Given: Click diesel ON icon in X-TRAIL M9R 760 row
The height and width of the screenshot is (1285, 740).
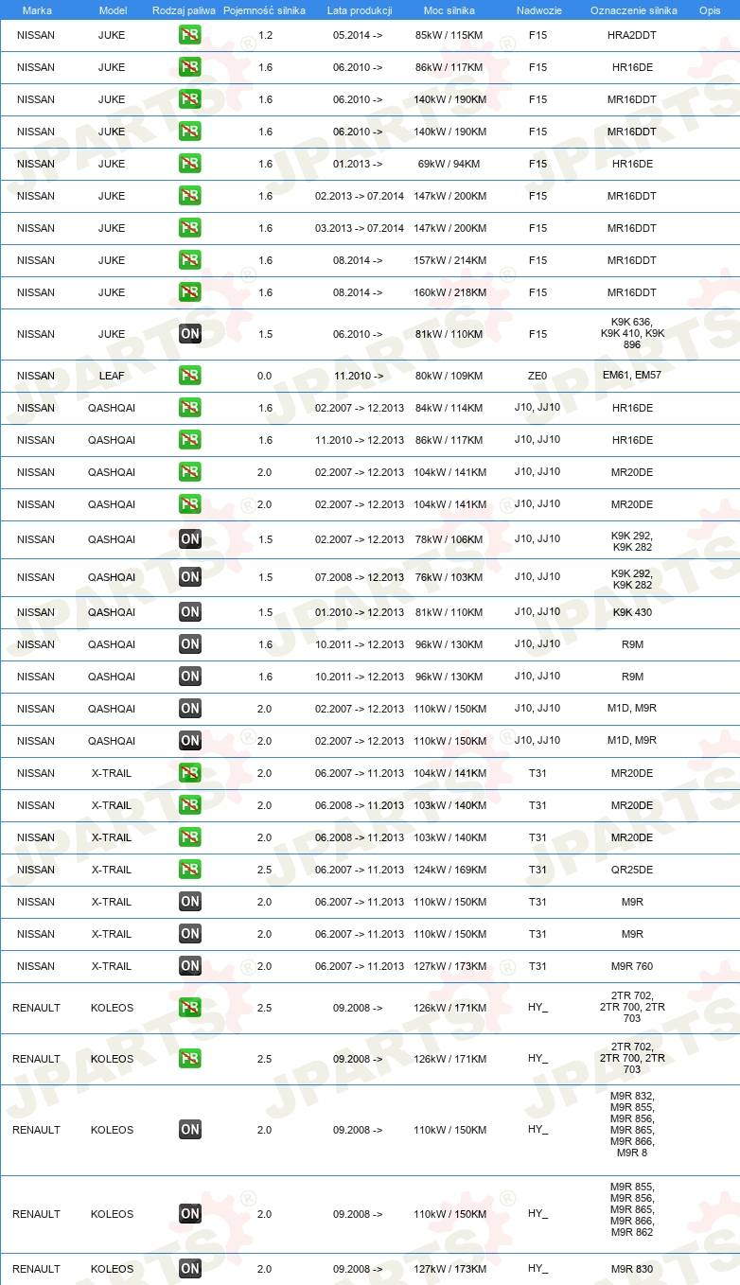Looking at the screenshot, I should click(x=190, y=966).
